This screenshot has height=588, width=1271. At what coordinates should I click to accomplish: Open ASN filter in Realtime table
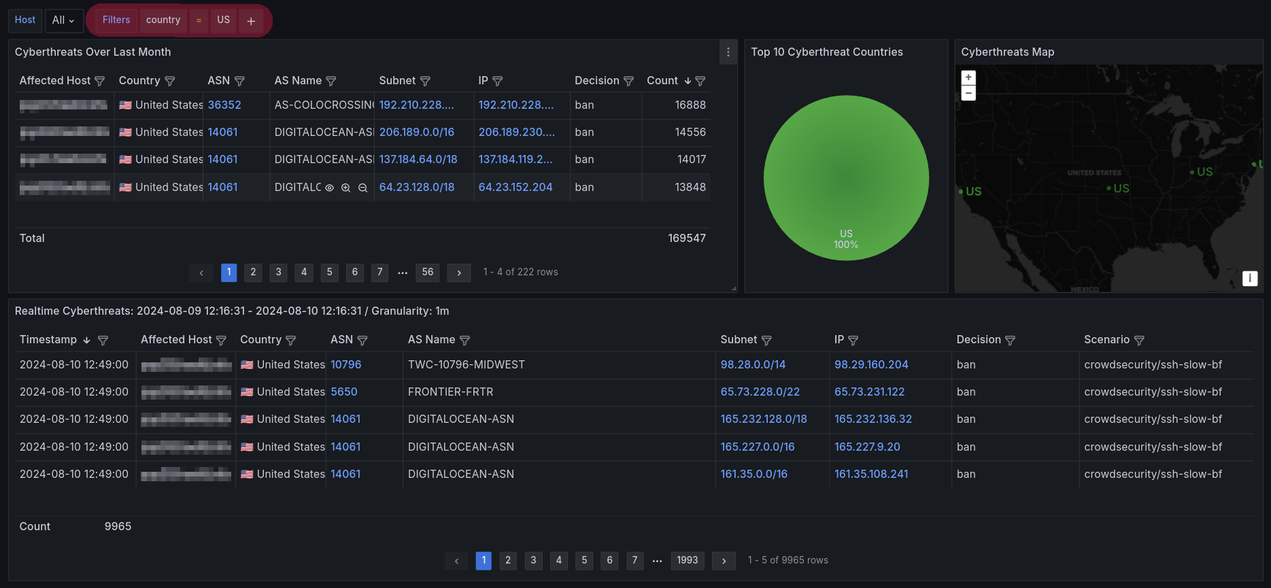[362, 340]
